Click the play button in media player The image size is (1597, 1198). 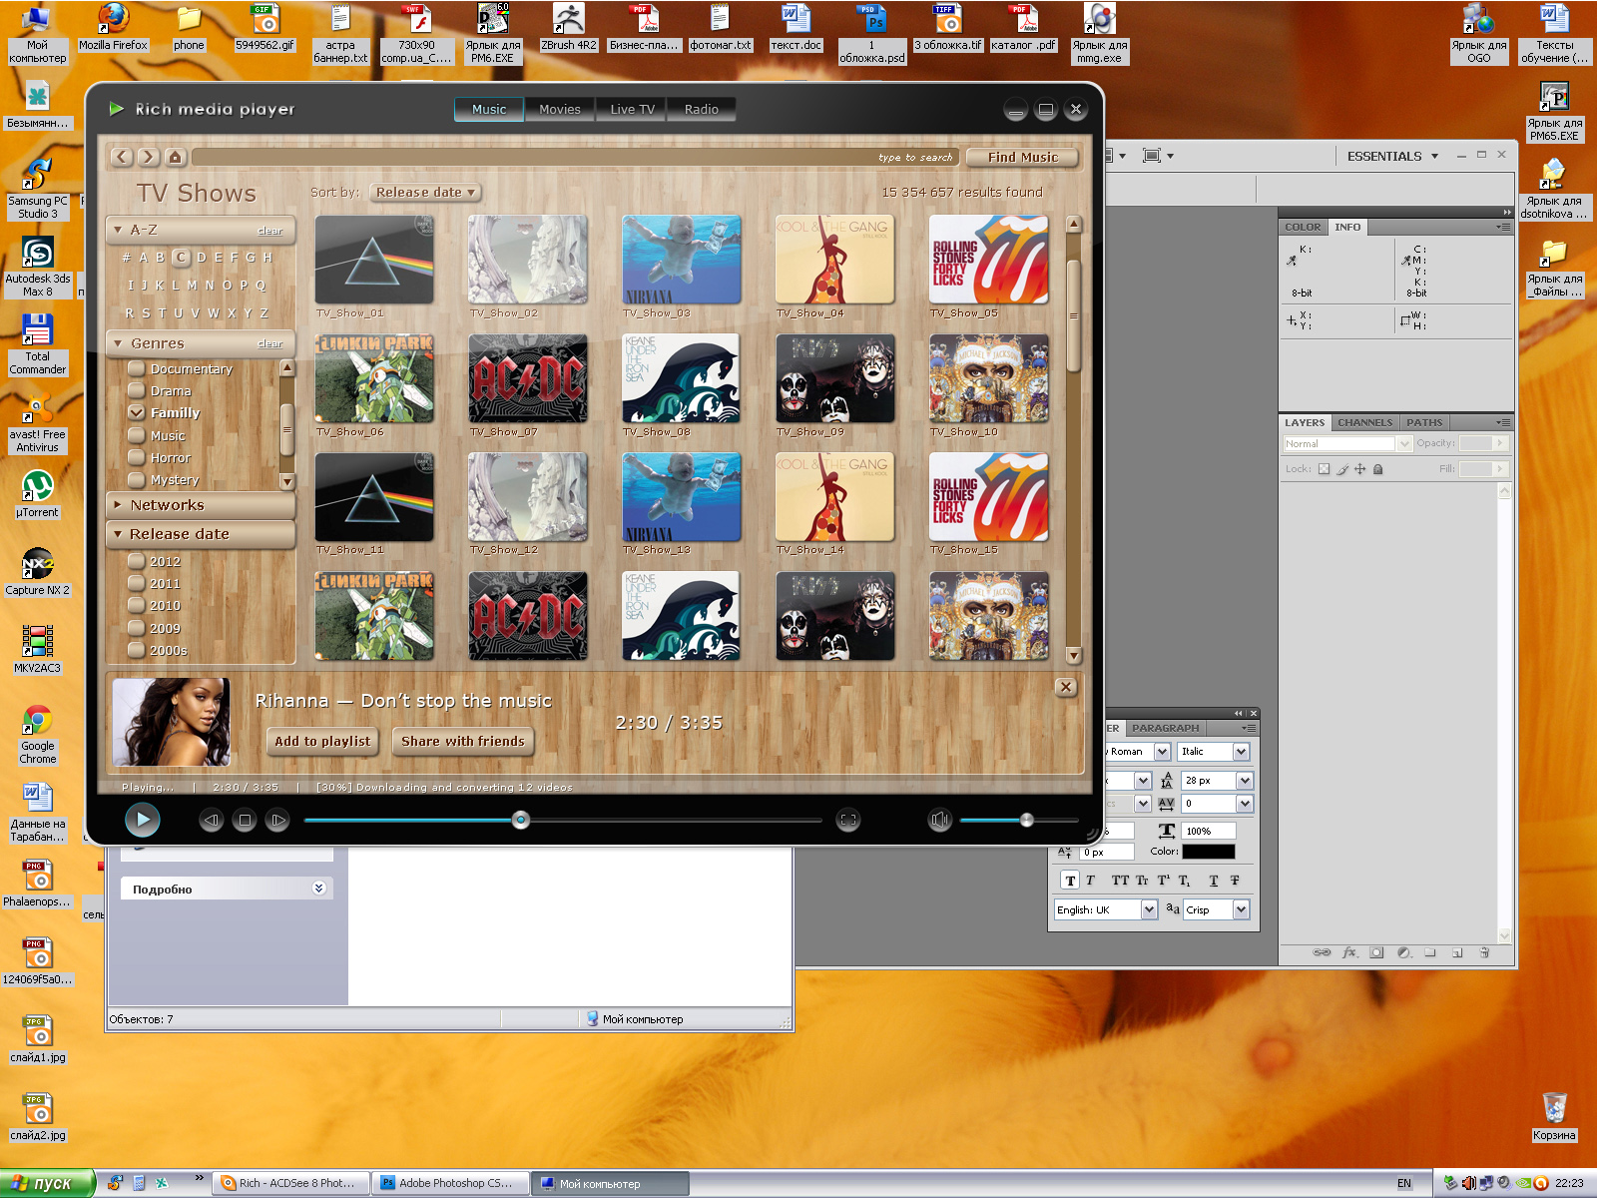[143, 820]
